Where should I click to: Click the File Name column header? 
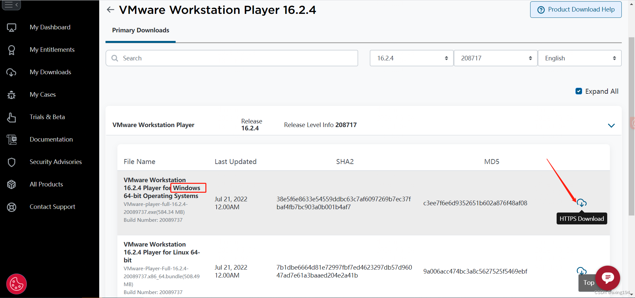coord(139,162)
